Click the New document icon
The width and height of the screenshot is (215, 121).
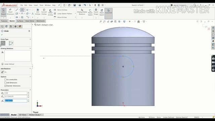click(x=64, y=5)
